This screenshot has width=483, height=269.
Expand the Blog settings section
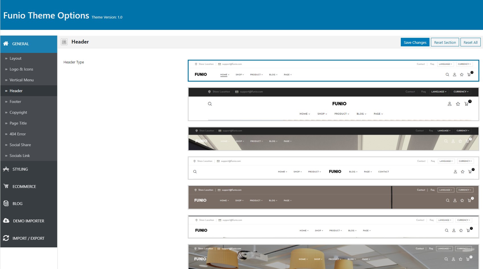(17, 204)
